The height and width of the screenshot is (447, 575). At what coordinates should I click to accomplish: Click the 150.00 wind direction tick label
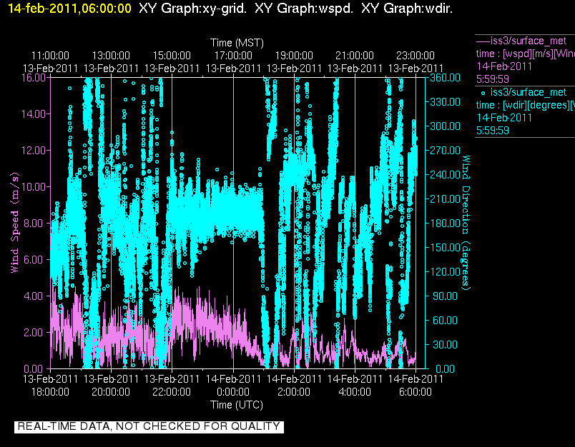click(445, 248)
